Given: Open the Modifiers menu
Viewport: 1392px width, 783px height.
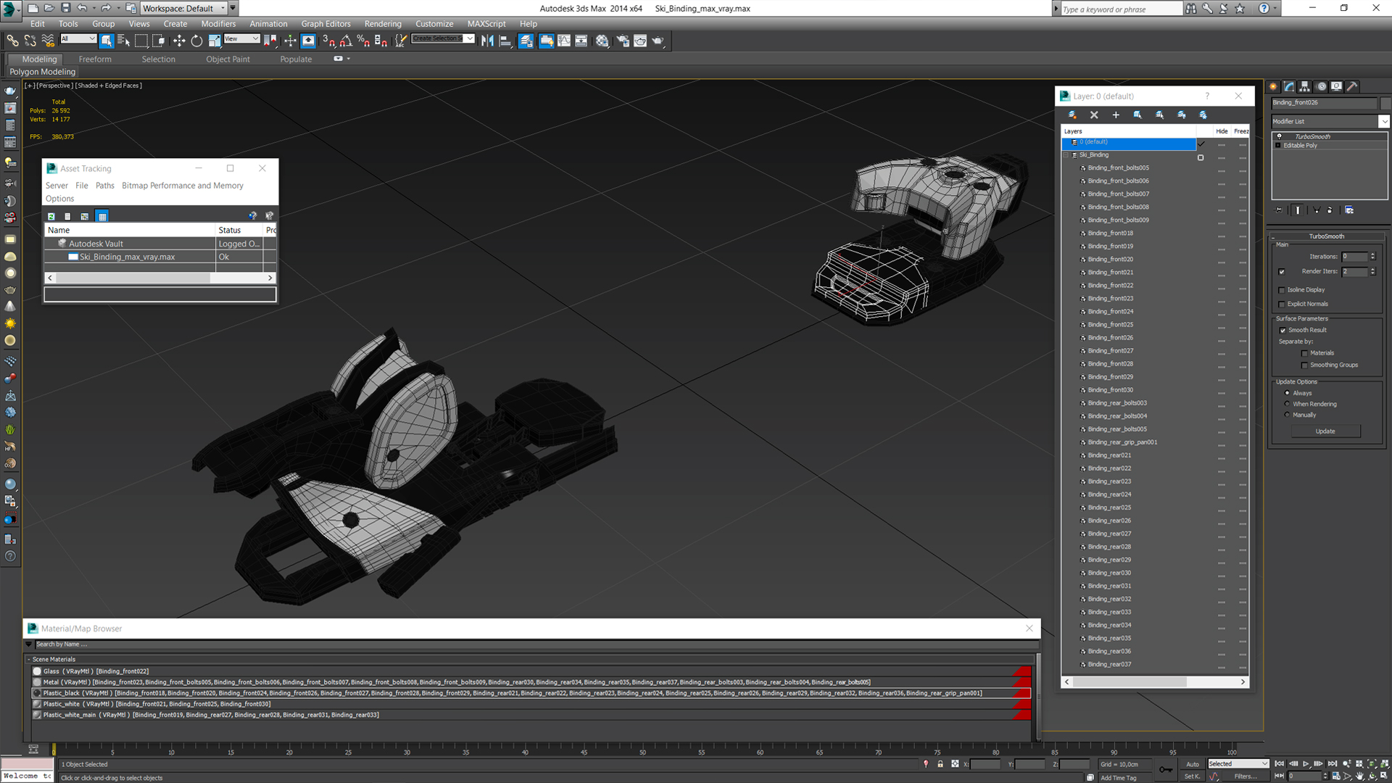Looking at the screenshot, I should click(x=218, y=24).
